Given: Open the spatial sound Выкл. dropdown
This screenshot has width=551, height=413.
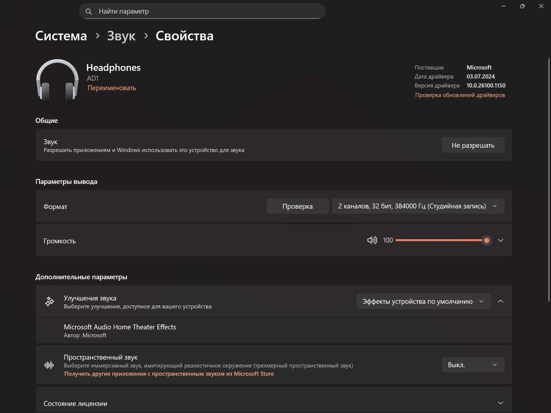Looking at the screenshot, I should coord(473,365).
